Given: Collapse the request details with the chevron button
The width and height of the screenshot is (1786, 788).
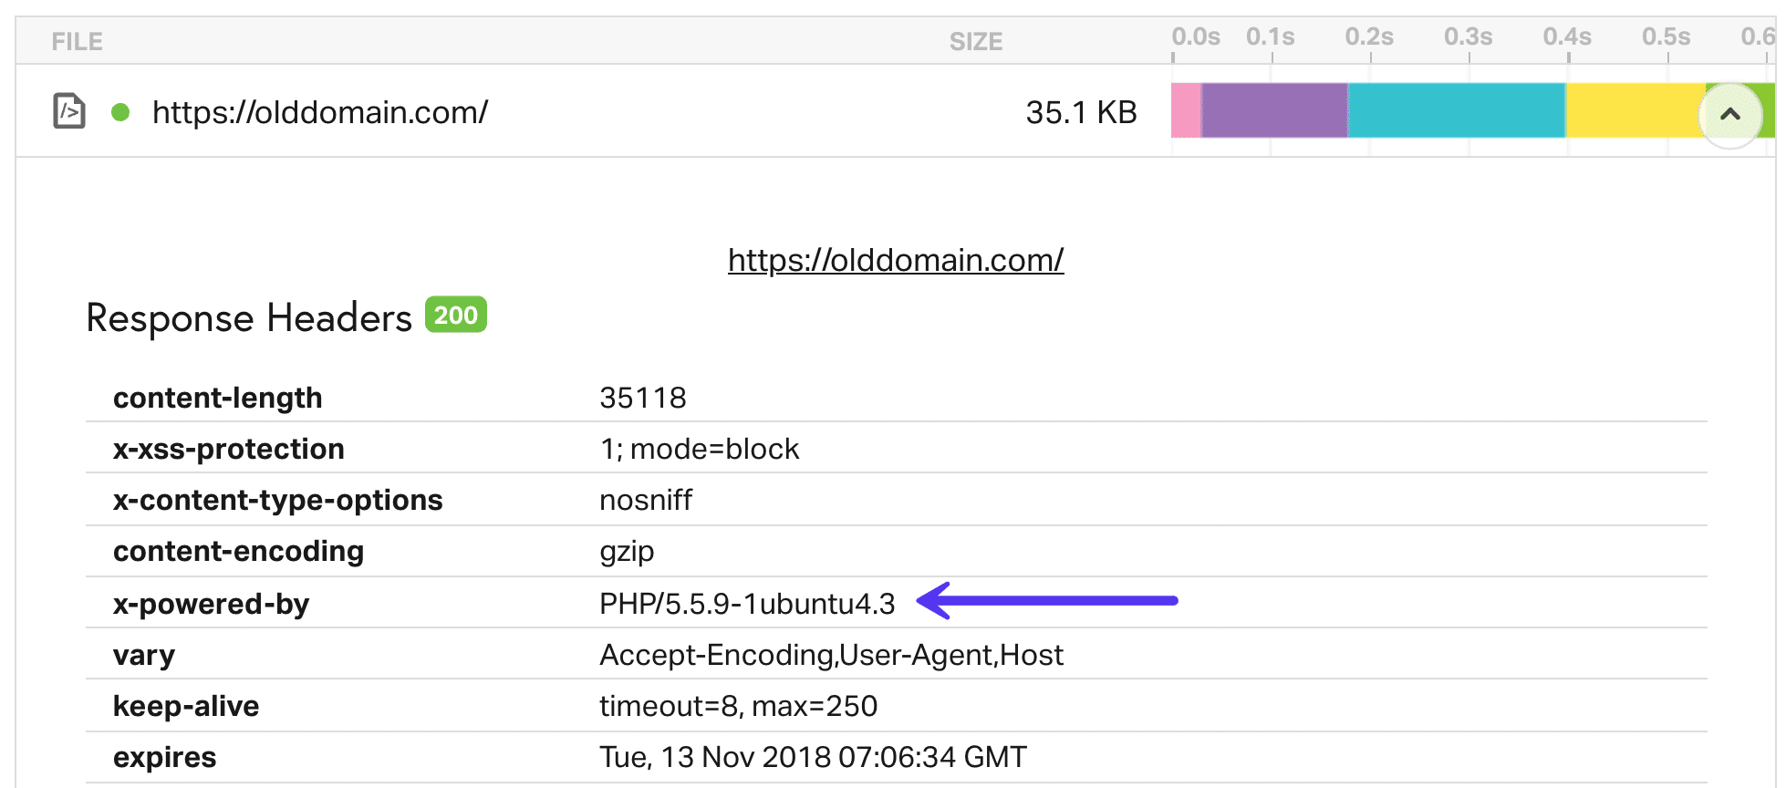Looking at the screenshot, I should pos(1730,112).
